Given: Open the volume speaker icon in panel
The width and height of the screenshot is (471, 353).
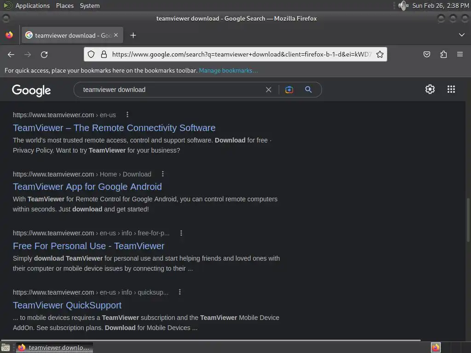Looking at the screenshot, I should [x=403, y=6].
